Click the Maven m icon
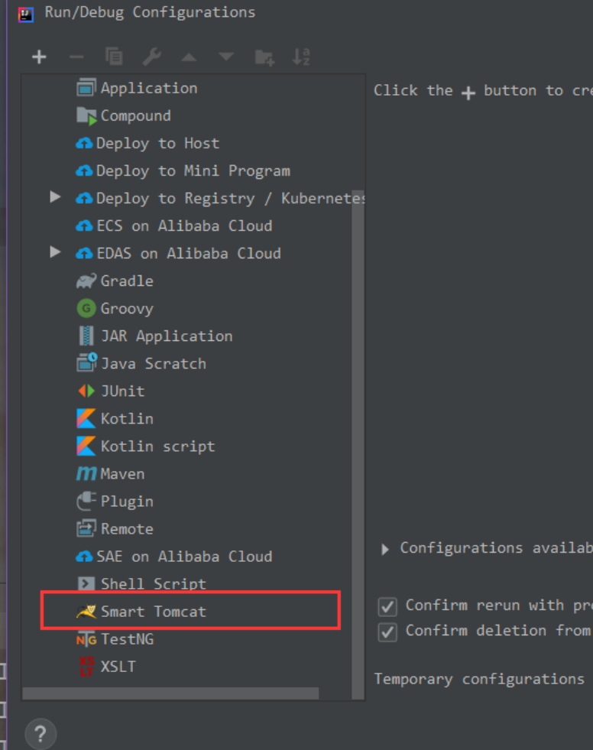Screen dimensions: 593x750 [86, 474]
